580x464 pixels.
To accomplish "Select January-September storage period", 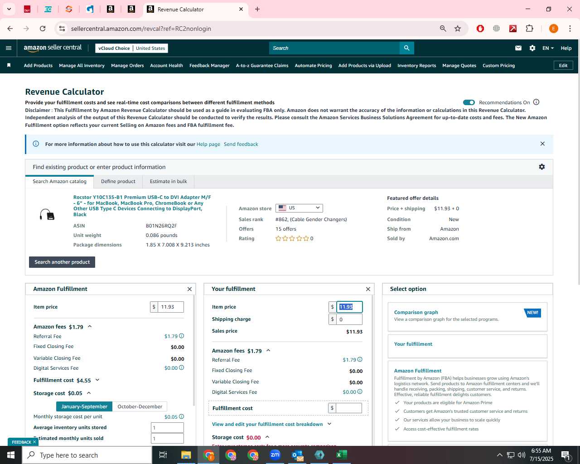I will click(84, 406).
